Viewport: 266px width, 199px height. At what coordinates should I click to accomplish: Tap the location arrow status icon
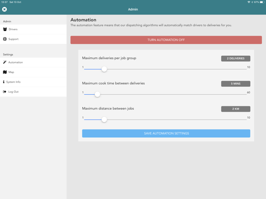click(x=252, y=2)
